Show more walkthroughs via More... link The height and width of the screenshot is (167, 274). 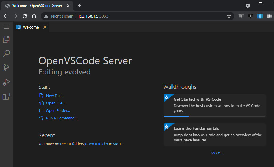coord(217,153)
